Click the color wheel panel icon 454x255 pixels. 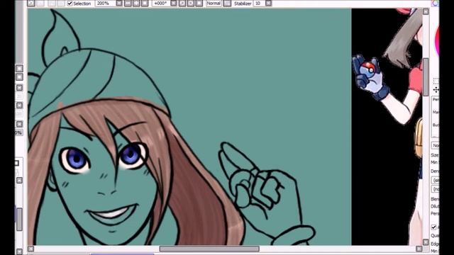click(x=436, y=3)
